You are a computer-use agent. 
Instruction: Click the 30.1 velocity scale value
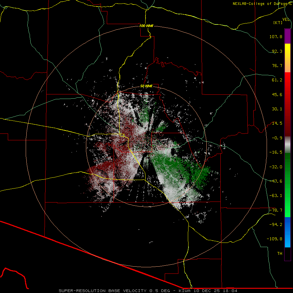click(277, 109)
